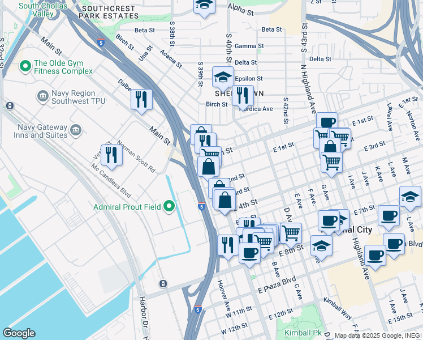Select the Admiral Prout Field pin
The image size is (423, 340).
(x=169, y=207)
